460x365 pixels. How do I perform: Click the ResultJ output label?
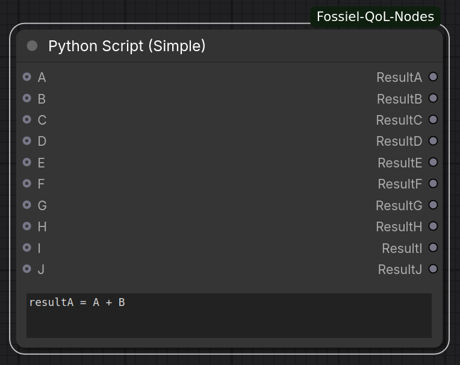point(400,269)
